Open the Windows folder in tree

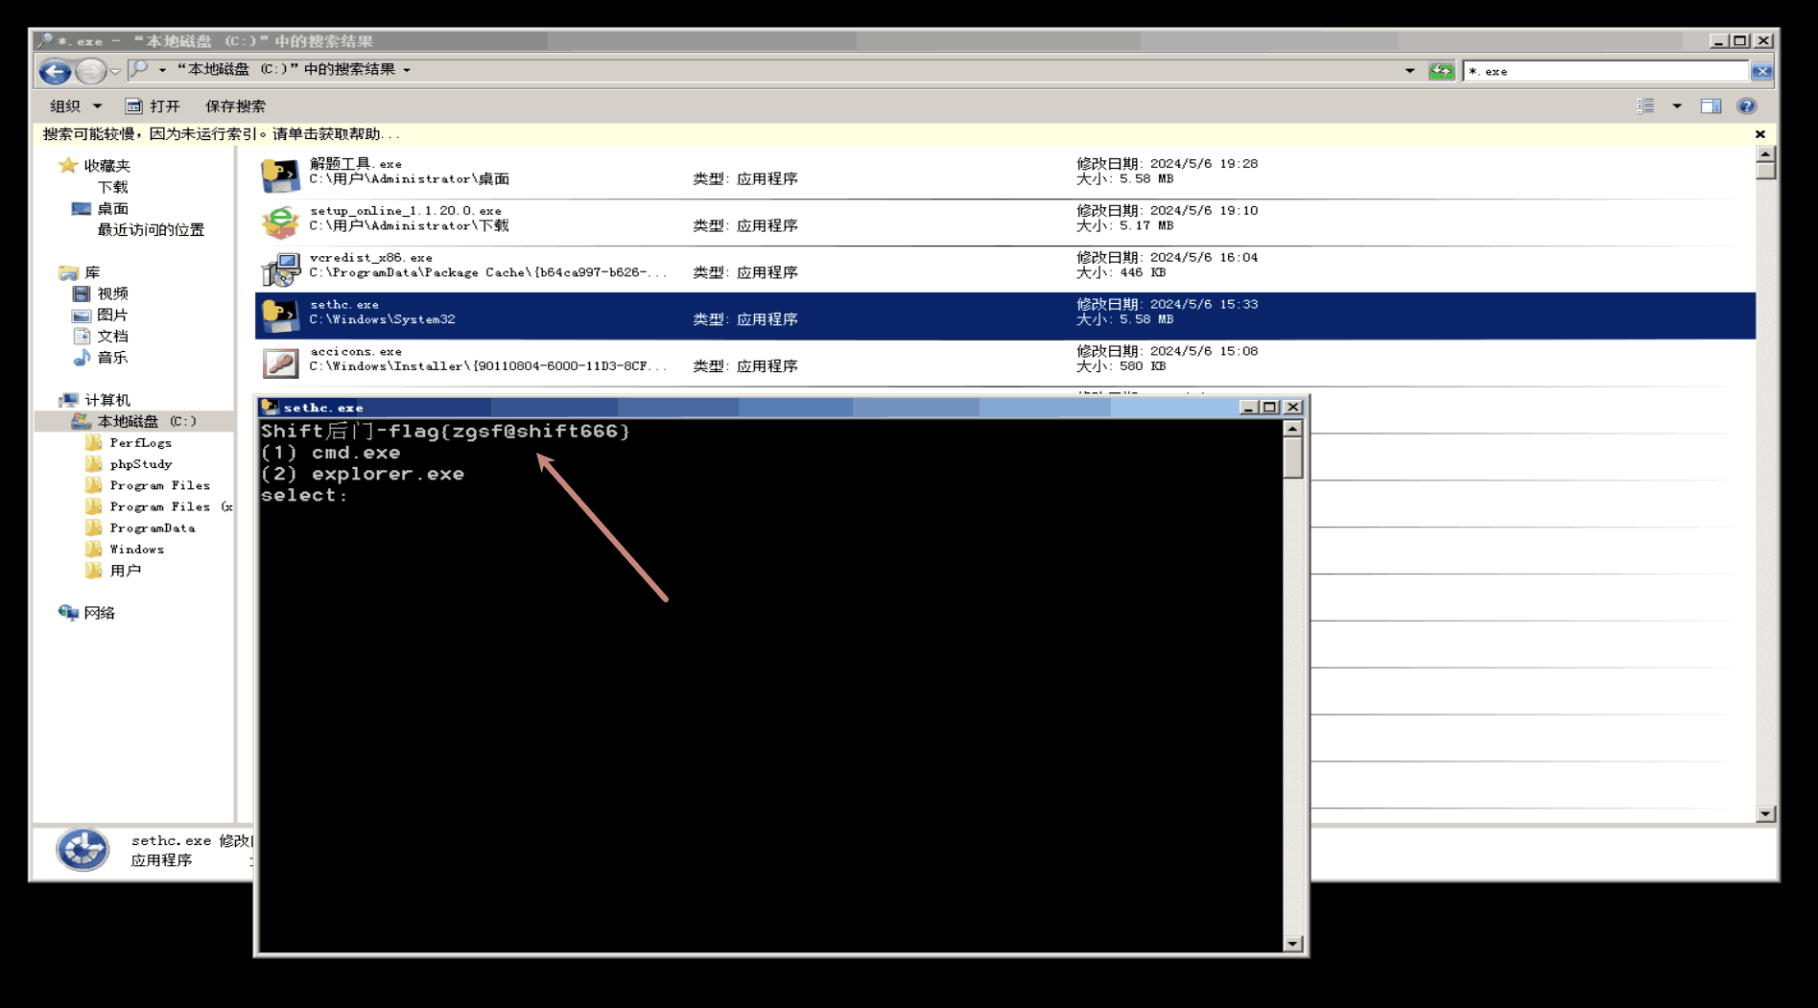pyautogui.click(x=136, y=550)
